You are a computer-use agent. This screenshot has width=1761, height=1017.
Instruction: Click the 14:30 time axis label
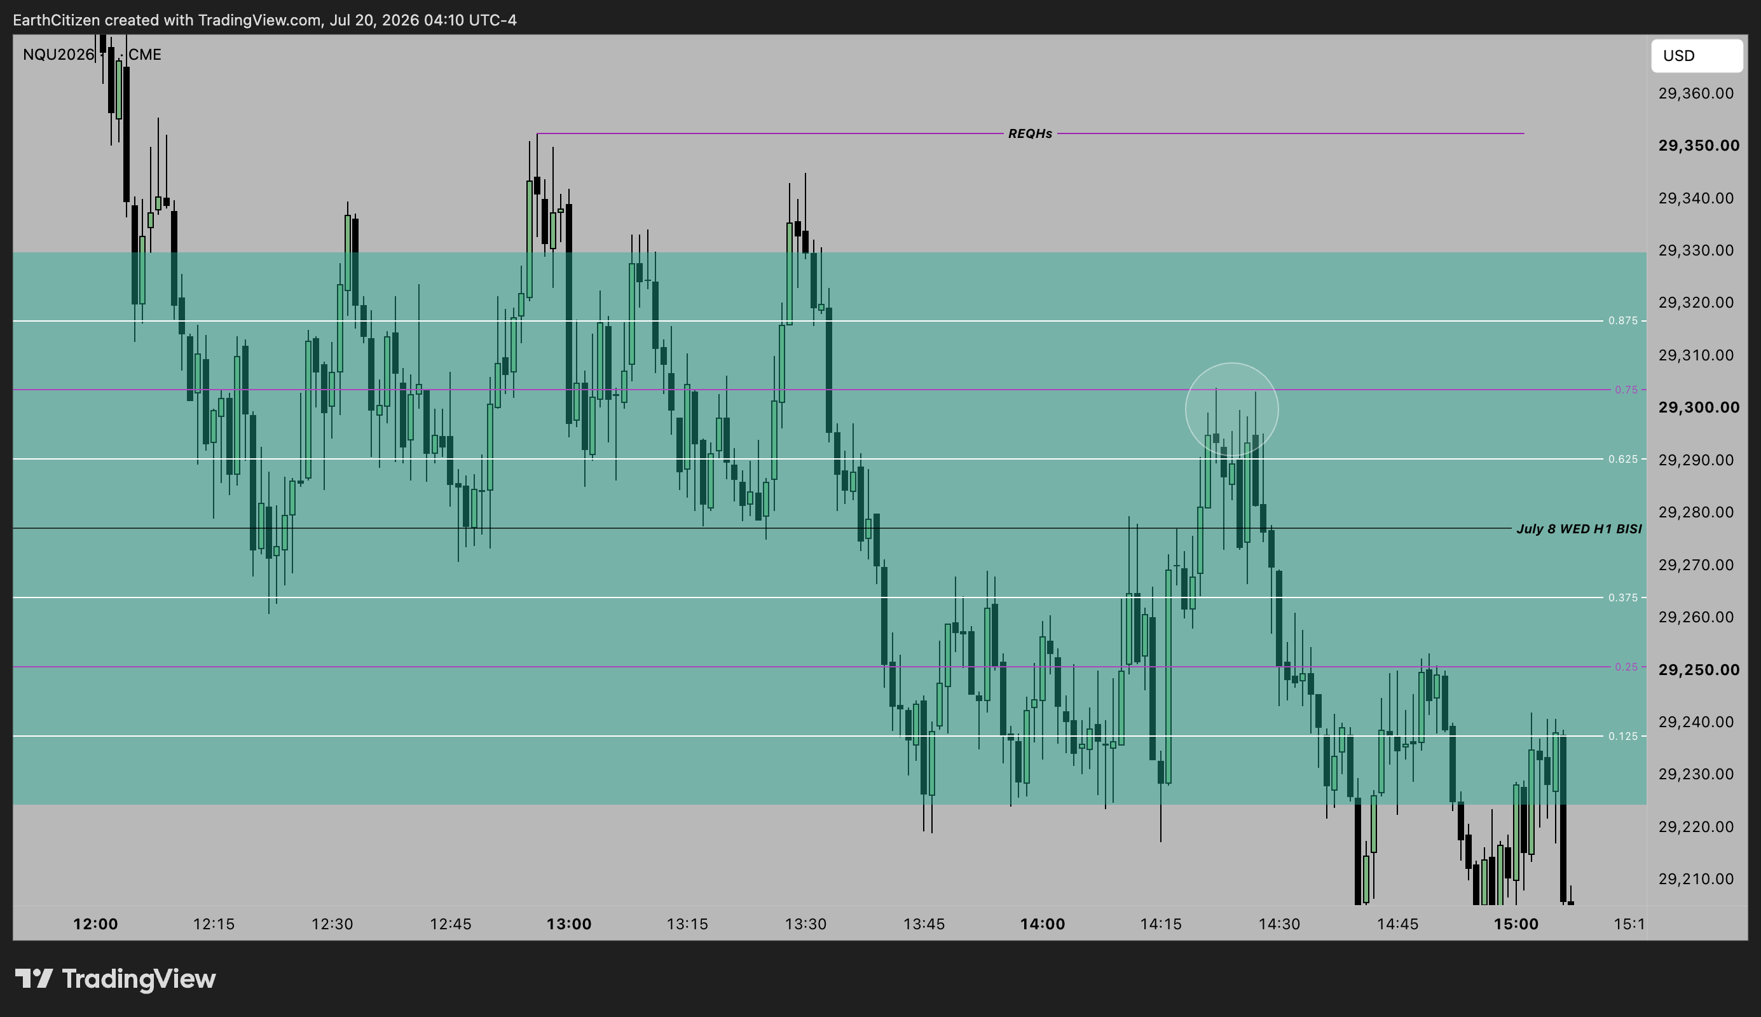(x=1279, y=924)
